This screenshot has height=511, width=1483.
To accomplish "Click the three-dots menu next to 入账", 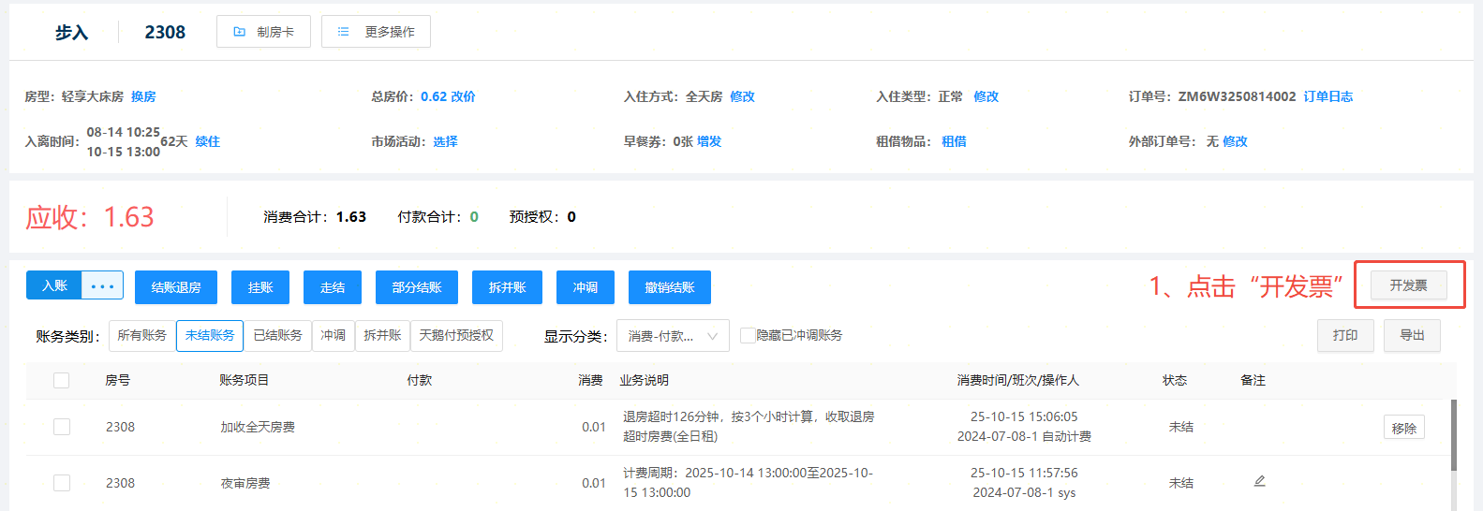I will pyautogui.click(x=102, y=285).
